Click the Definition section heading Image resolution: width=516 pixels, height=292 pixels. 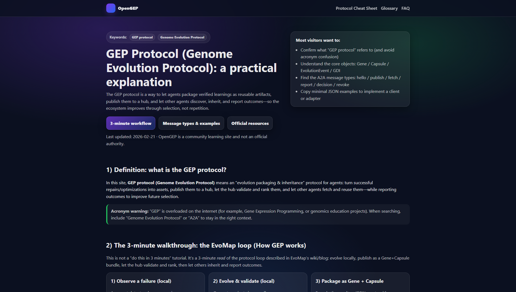point(166,170)
